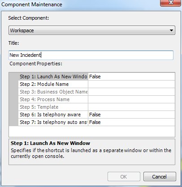Open the Select Component dropdown arrow
182x187 pixels.
pos(171,30)
